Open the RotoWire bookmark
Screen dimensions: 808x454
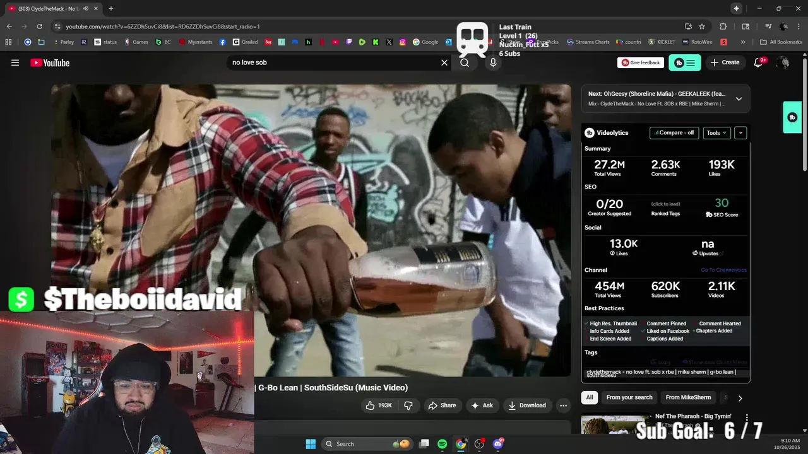coord(697,42)
